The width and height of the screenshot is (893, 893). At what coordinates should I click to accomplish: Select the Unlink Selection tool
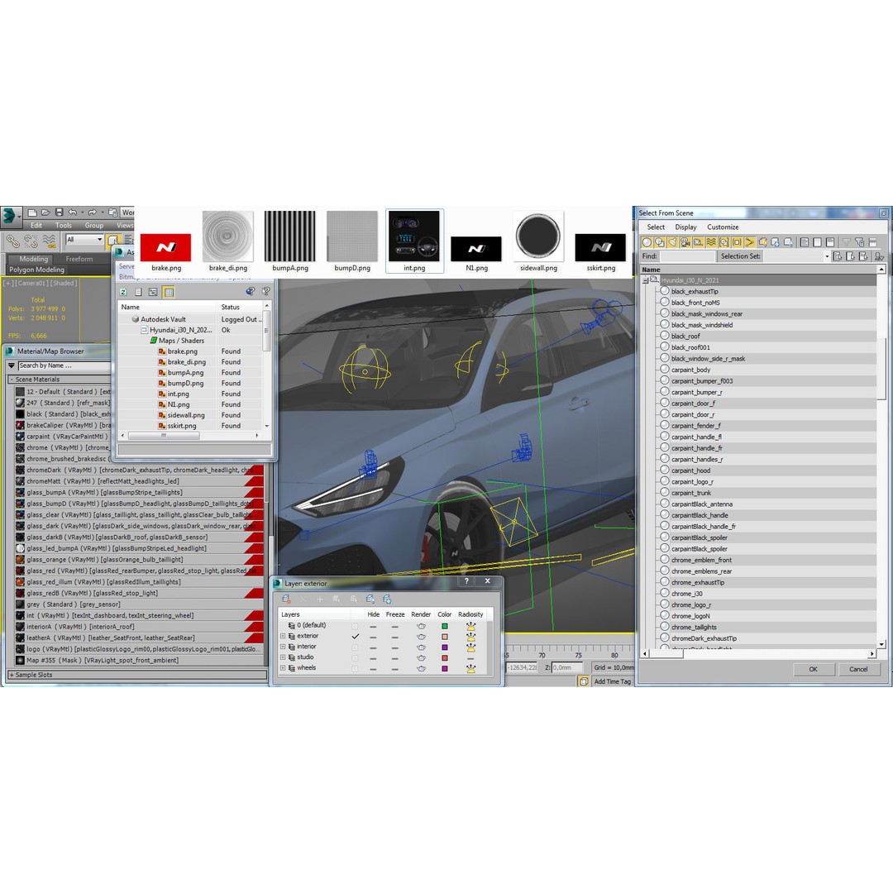31,241
